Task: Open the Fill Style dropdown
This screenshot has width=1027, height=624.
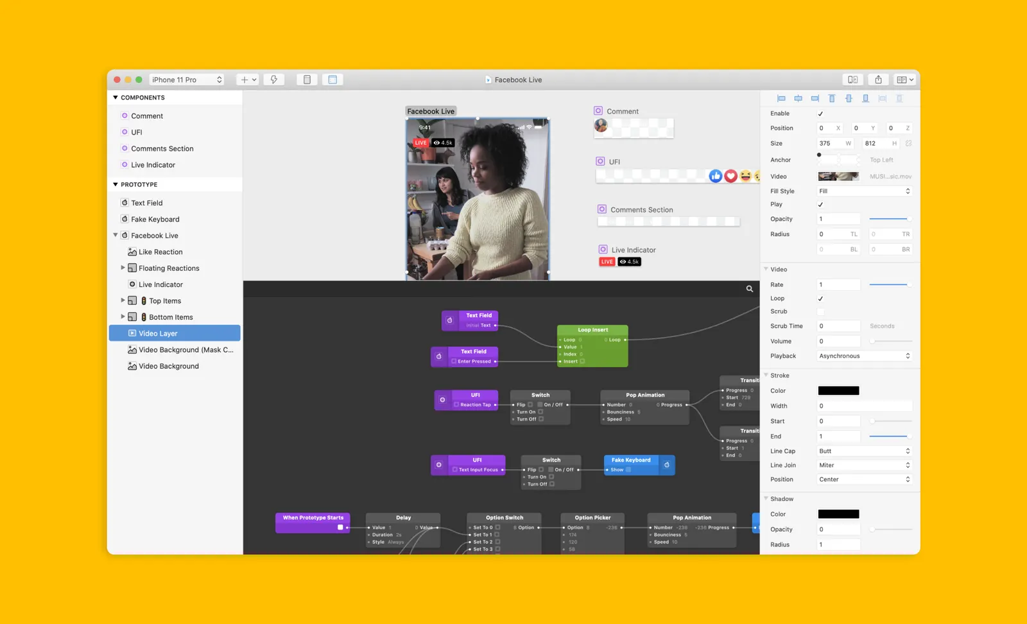Action: pyautogui.click(x=865, y=191)
